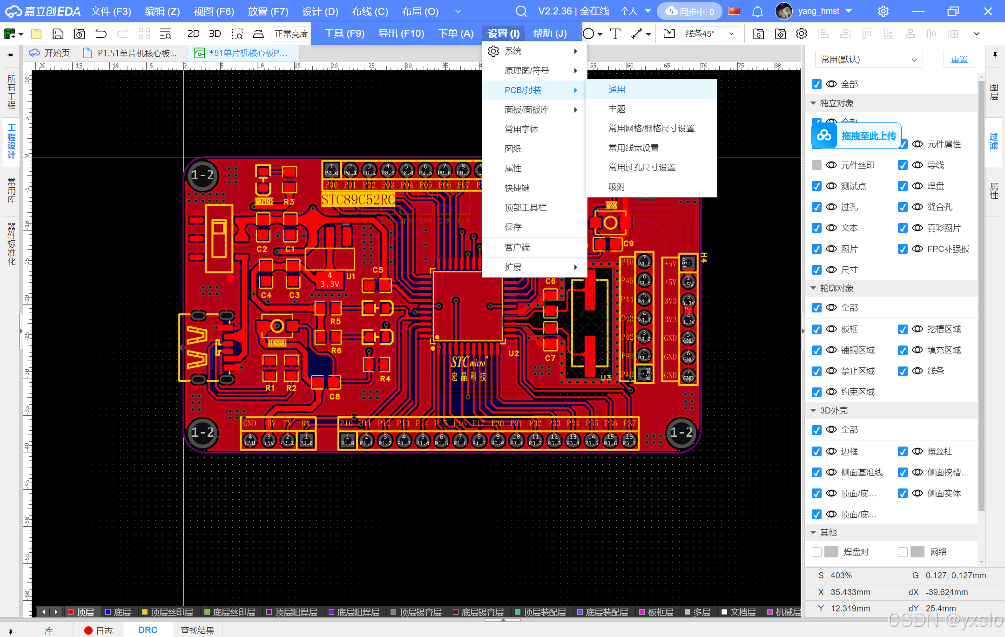The width and height of the screenshot is (1005, 637).
Task: Select 主题 in the PCB submenu
Action: [617, 109]
